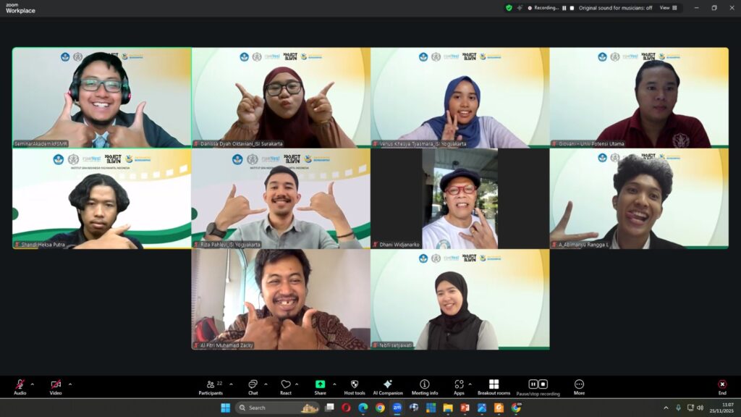The width and height of the screenshot is (741, 417).
Task: Click the Windows Start button
Action: 224,408
